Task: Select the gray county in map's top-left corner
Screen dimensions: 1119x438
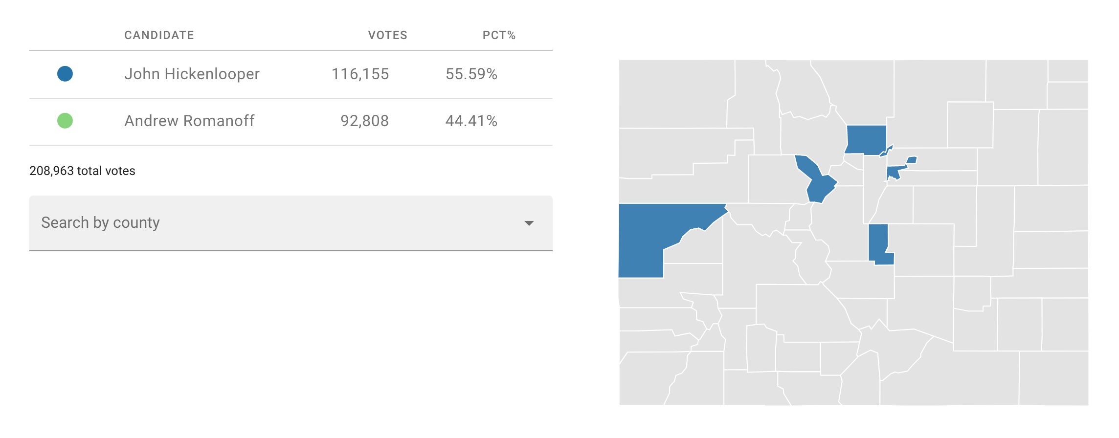Action: [x=675, y=93]
